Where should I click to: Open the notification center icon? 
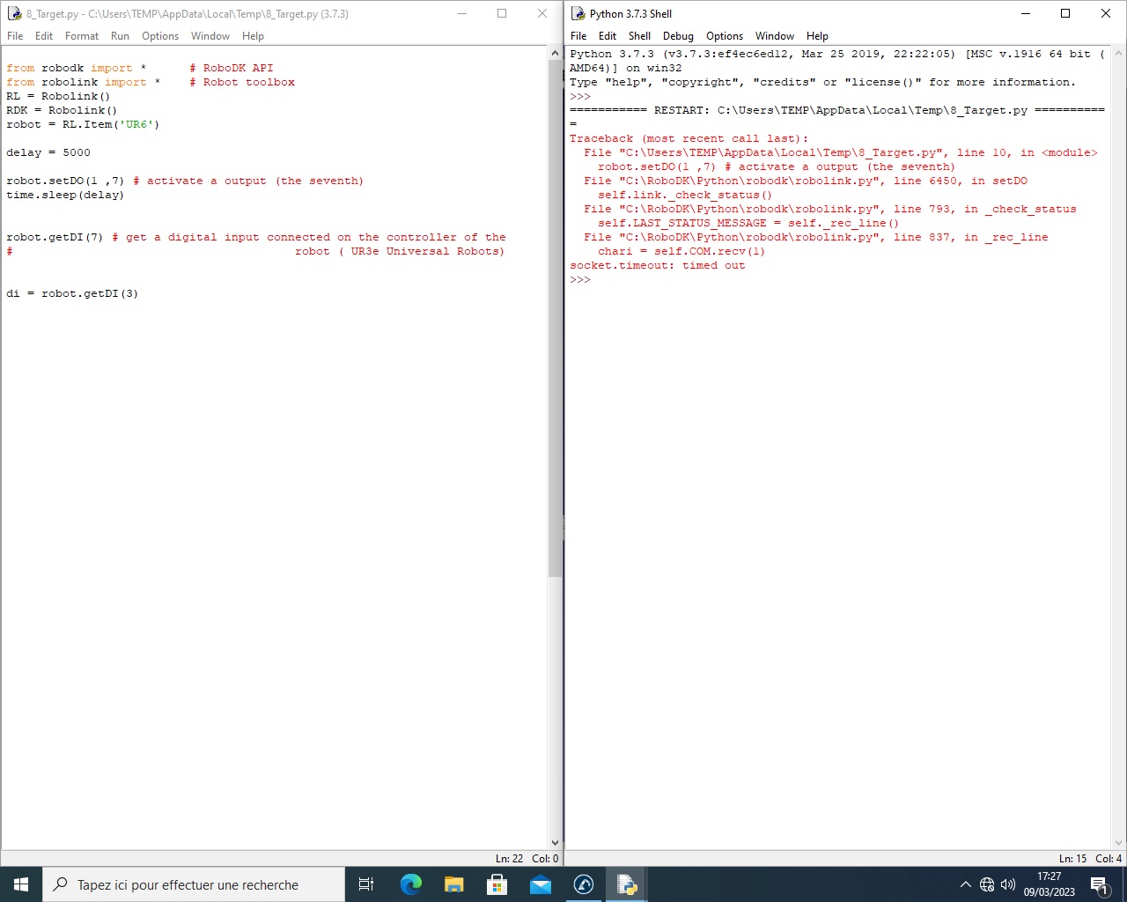(1099, 884)
